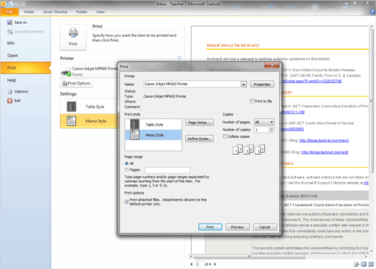Enable the Print to file checkbox

(x=252, y=101)
